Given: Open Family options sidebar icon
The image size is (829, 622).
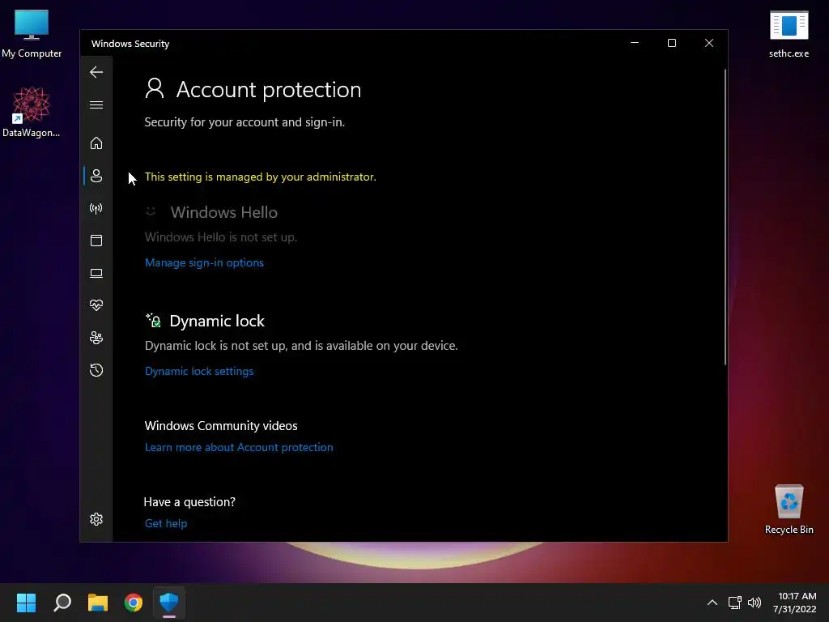Looking at the screenshot, I should click(x=96, y=338).
